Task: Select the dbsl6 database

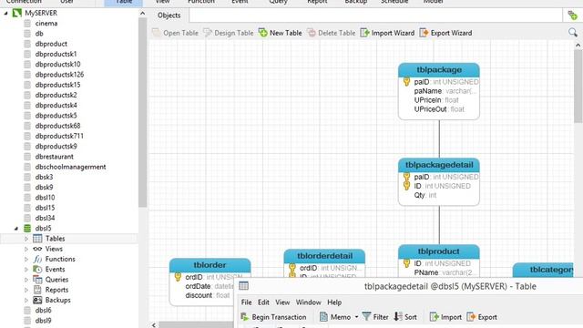Action: point(43,310)
